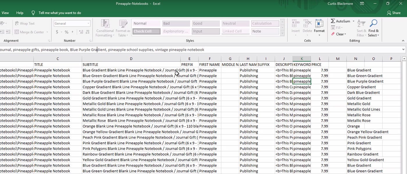Apply the Good cell style
The image size is (407, 174).
point(206,24)
